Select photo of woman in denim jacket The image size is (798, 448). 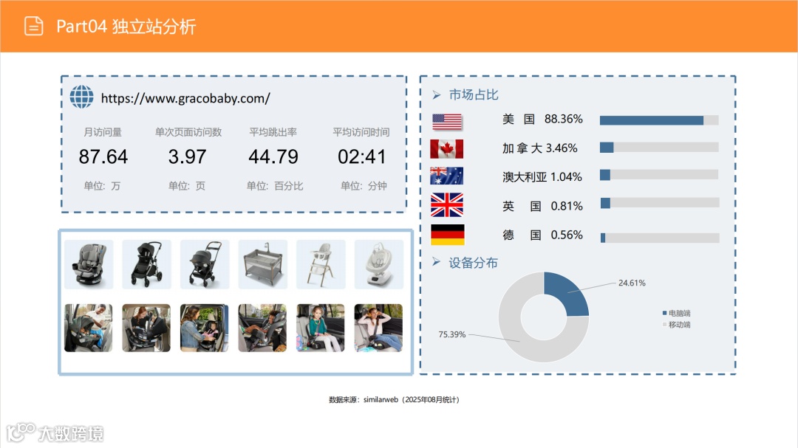pos(205,328)
